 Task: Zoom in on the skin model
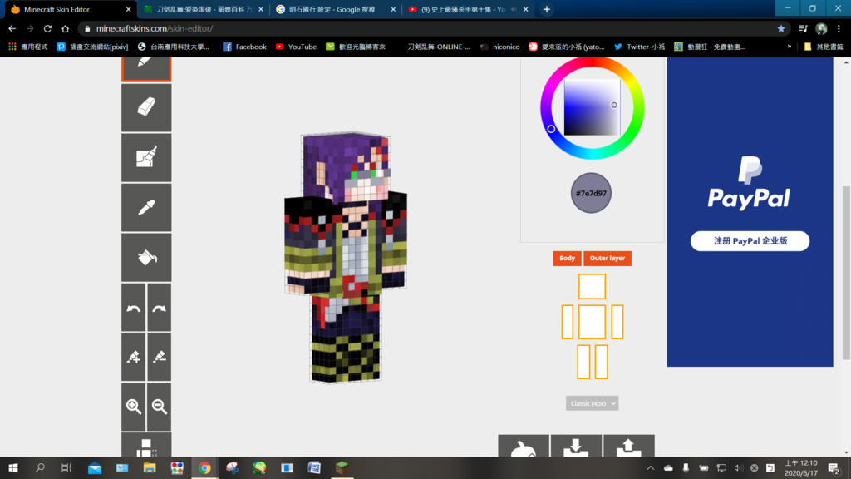click(x=134, y=407)
